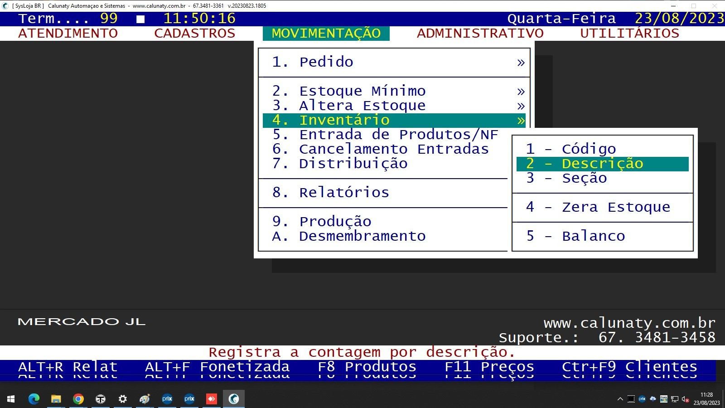Click F8 Produtos shortcut in bottom bar
725x408 pixels.
[367, 367]
